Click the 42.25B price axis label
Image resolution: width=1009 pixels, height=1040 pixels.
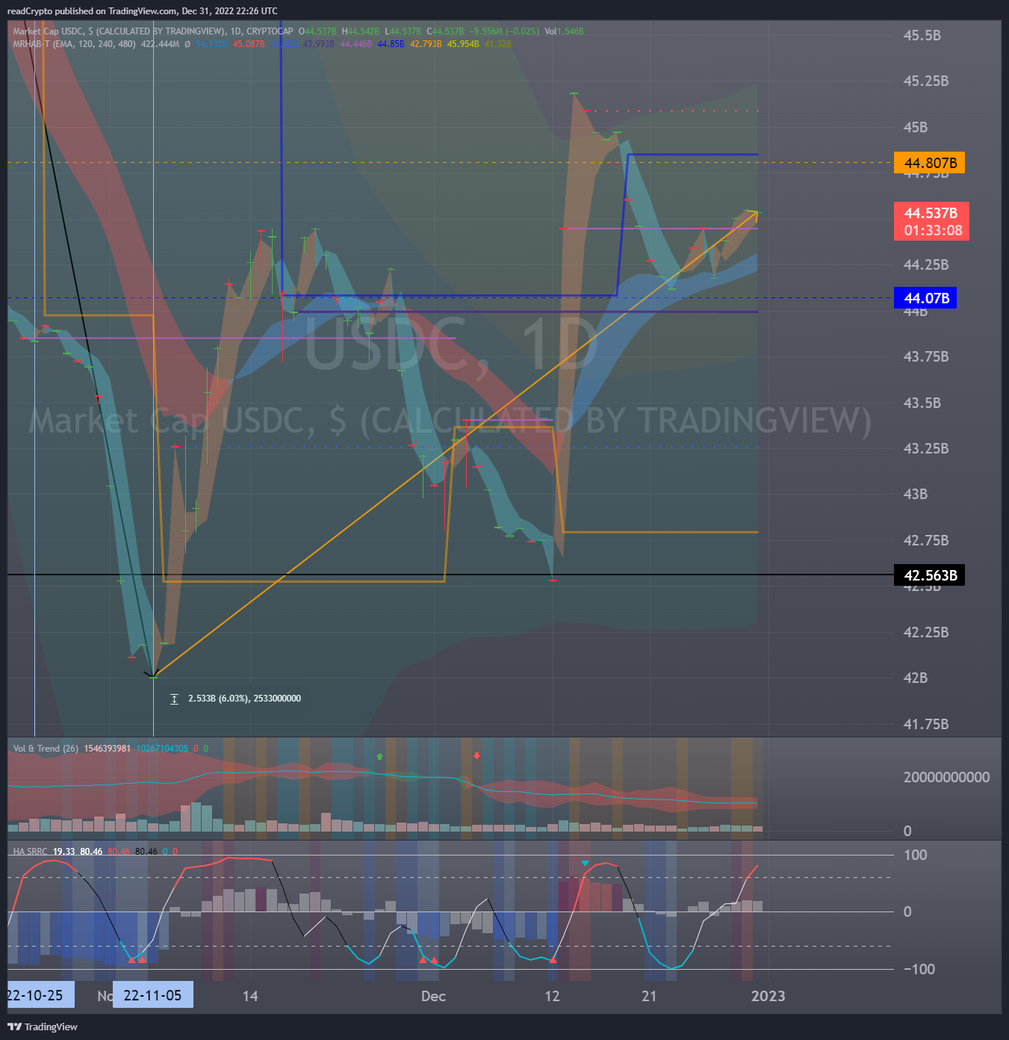tap(926, 632)
